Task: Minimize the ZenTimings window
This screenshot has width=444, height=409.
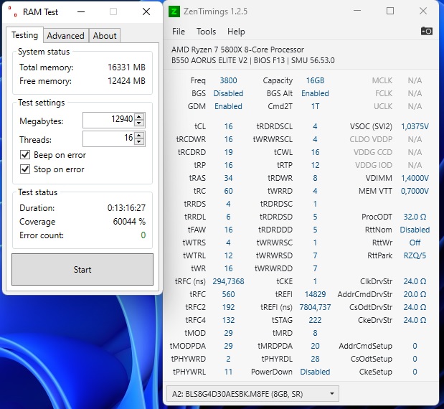Action: 357,11
